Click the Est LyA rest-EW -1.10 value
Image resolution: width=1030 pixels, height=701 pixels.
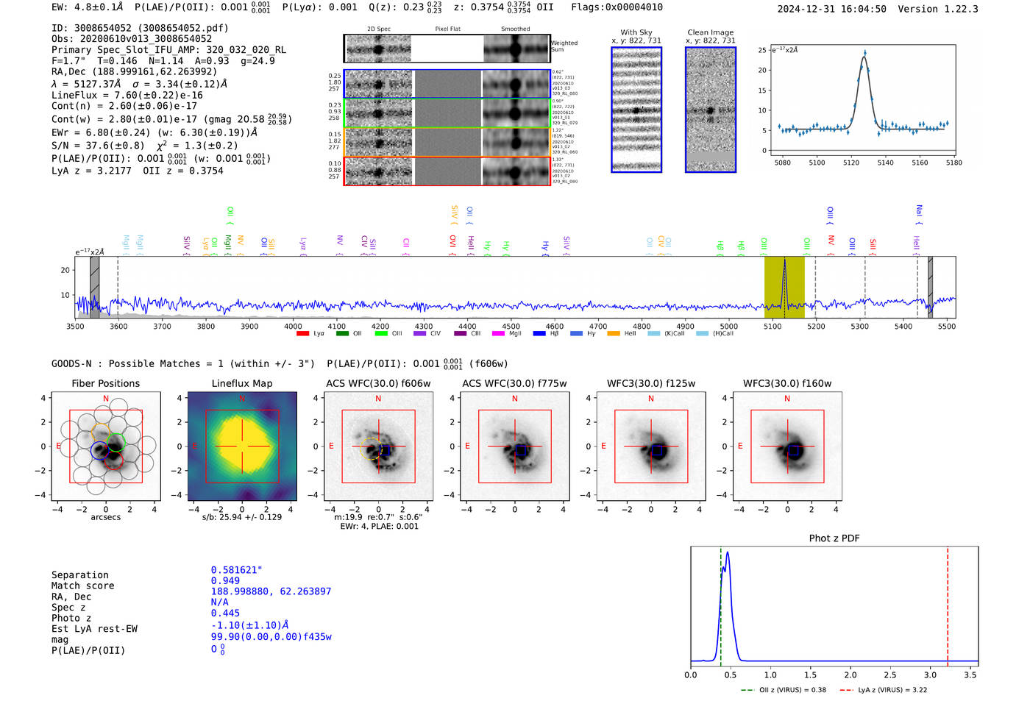[x=250, y=625]
